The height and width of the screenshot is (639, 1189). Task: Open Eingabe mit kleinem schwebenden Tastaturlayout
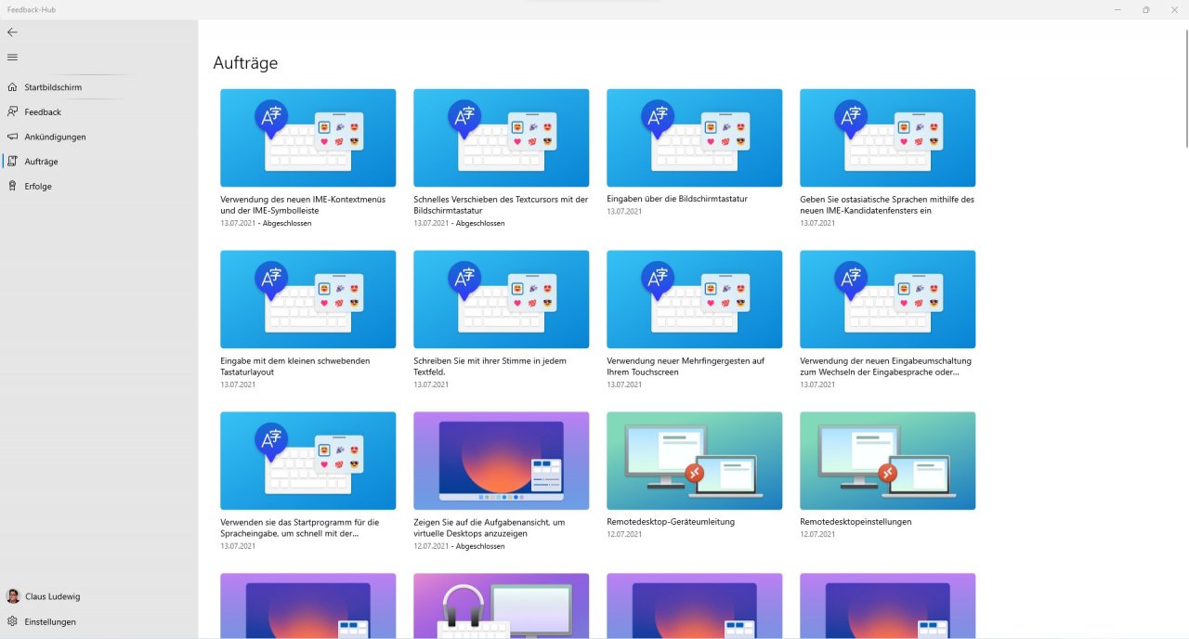tap(308, 299)
